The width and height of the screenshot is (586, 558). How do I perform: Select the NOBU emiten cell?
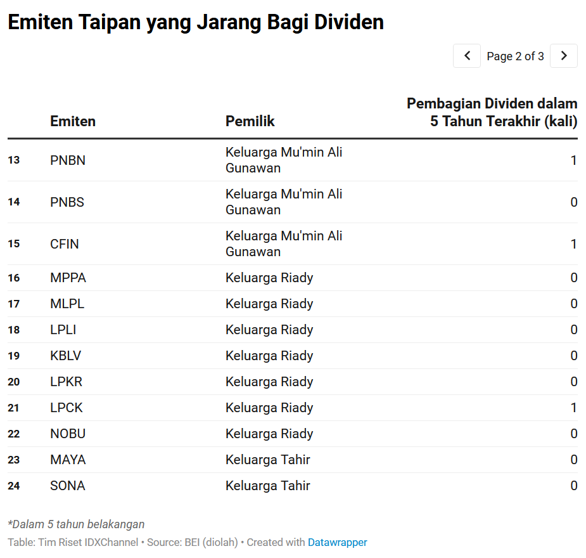pos(68,434)
